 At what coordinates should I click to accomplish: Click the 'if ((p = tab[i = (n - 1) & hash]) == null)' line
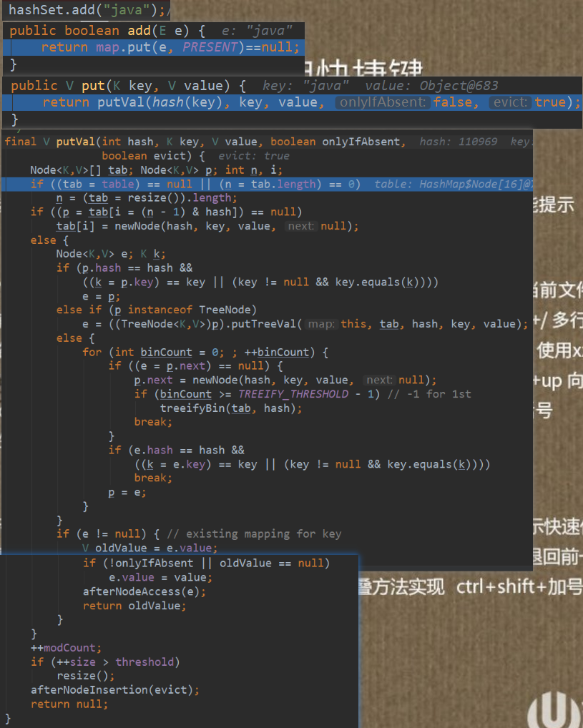click(x=166, y=212)
